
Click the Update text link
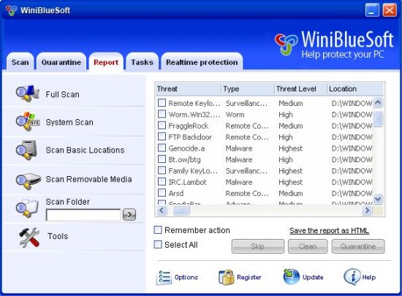[313, 277]
